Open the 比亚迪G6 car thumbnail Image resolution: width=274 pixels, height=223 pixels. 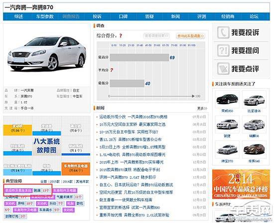[x=254, y=99]
